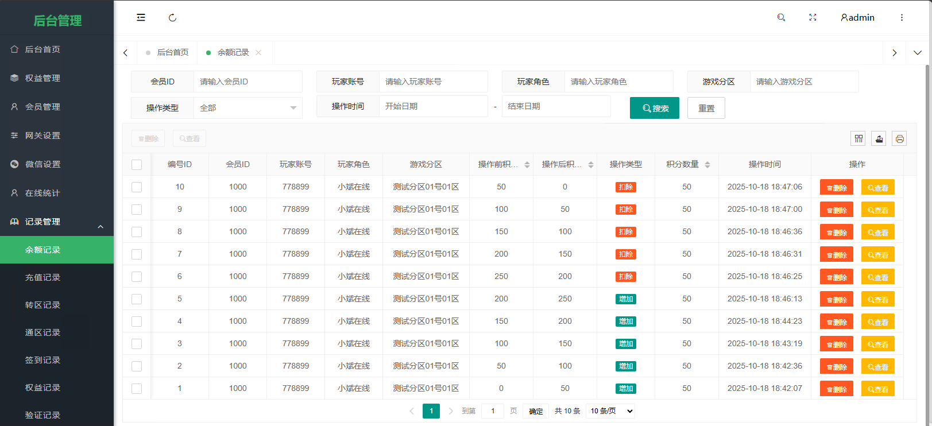The width and height of the screenshot is (932, 426).
Task: Click pagination page 1 button
Action: tap(431, 411)
